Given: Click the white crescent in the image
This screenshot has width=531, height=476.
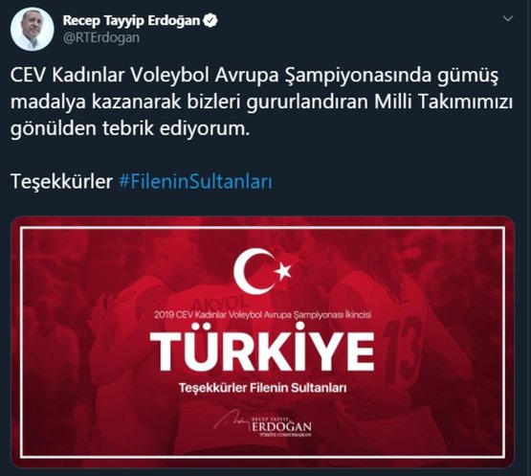Looking at the screenshot, I should pyautogui.click(x=253, y=271).
